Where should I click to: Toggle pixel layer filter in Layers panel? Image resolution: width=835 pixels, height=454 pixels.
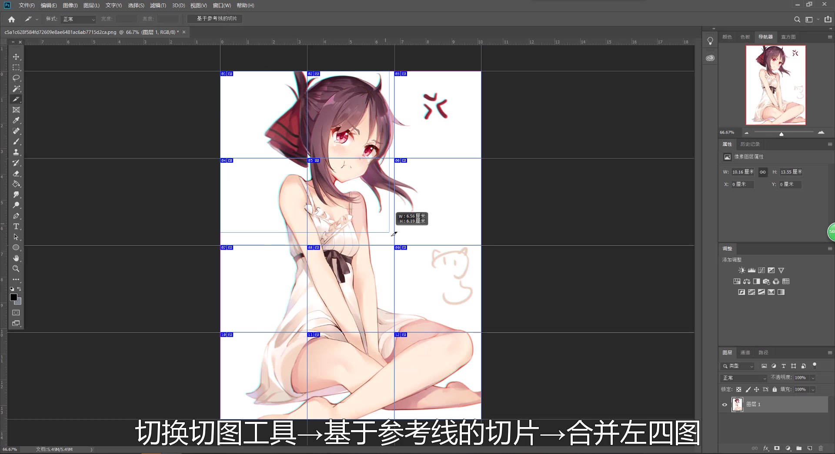[764, 366]
